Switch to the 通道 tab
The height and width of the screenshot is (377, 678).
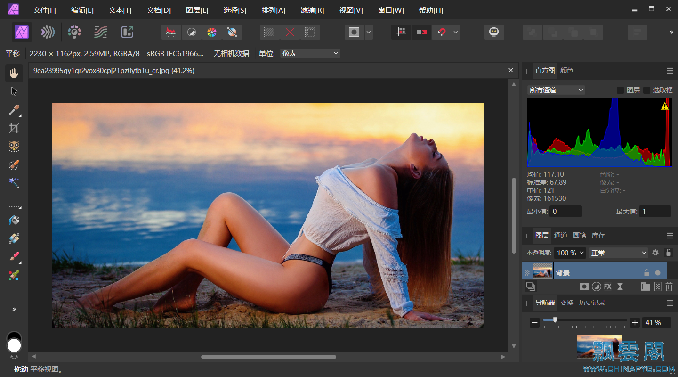point(561,235)
